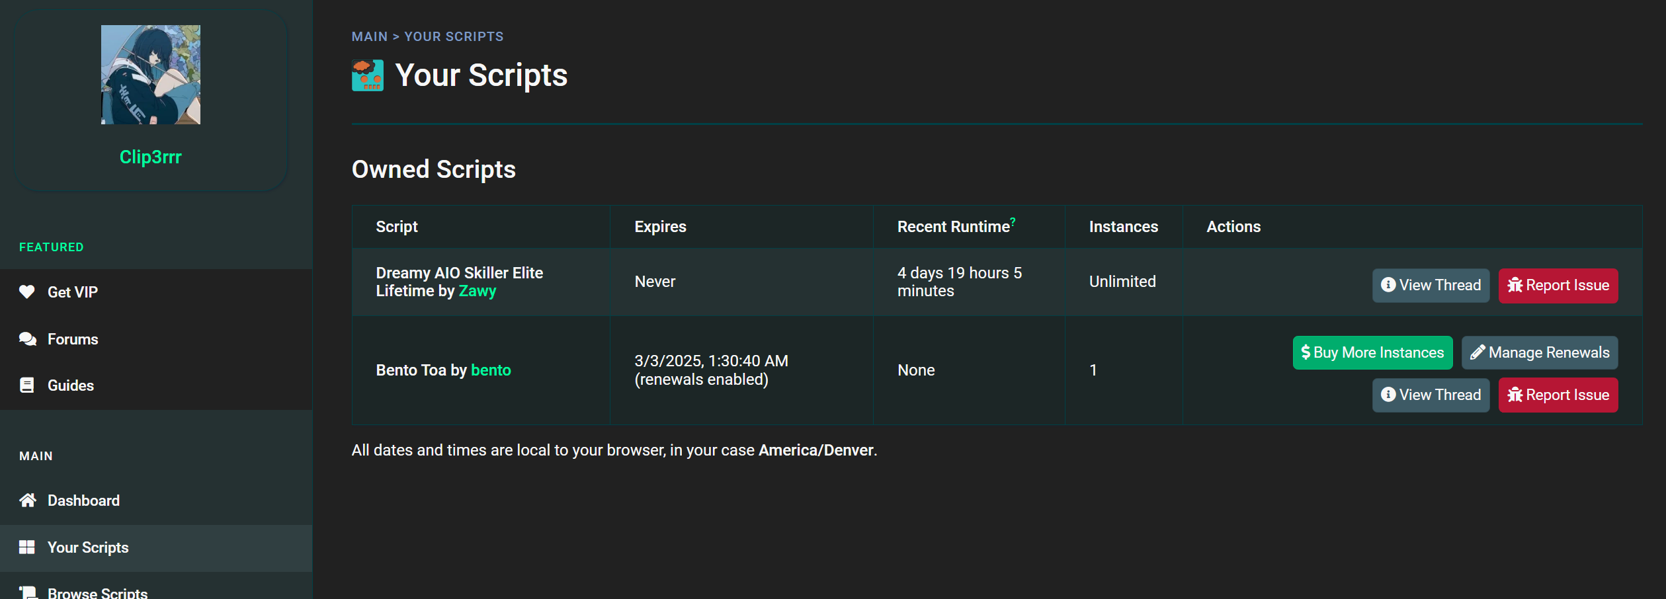Screen dimensions: 1666x599
Task: Open the Clip3rrr profile username
Action: click(x=150, y=157)
